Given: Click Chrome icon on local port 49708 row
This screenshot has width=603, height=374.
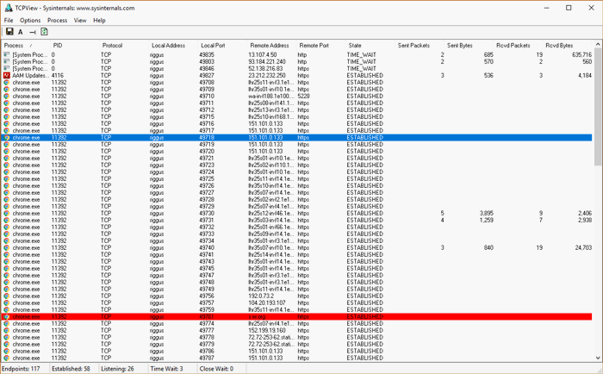Looking at the screenshot, I should [7, 83].
